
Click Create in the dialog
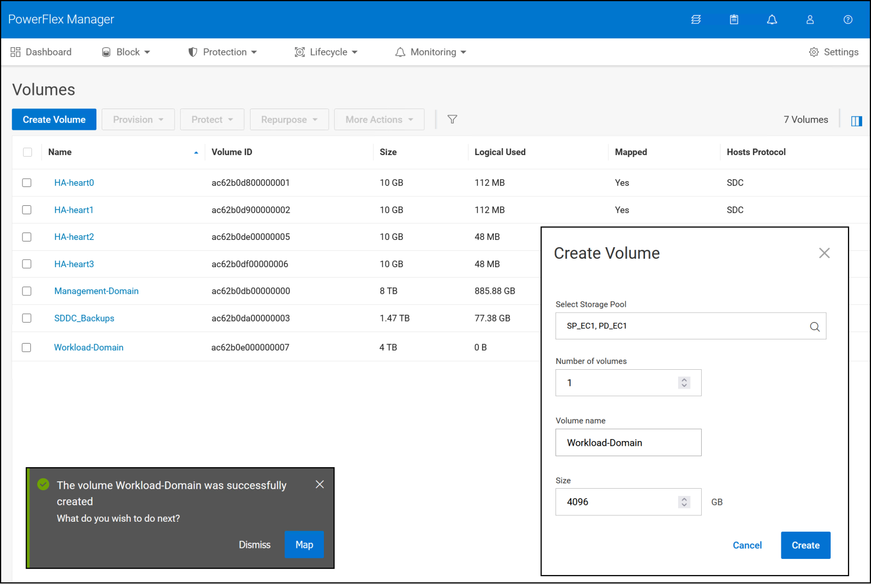[805, 545]
